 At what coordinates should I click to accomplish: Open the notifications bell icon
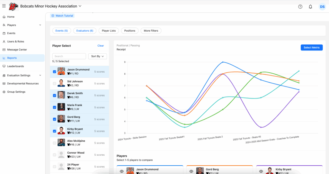[x=310, y=6]
